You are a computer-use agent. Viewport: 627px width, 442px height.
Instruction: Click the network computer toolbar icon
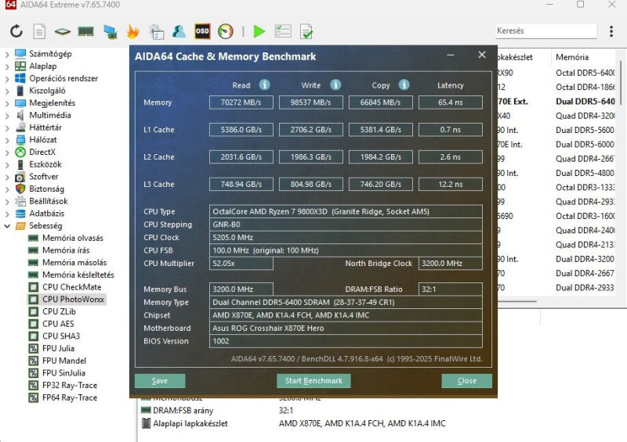coord(110,31)
